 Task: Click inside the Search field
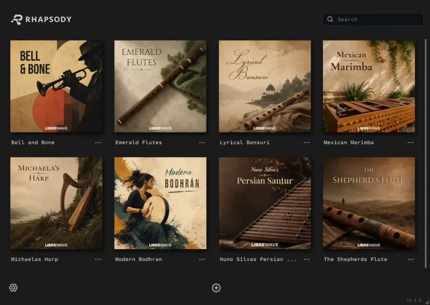coord(373,19)
